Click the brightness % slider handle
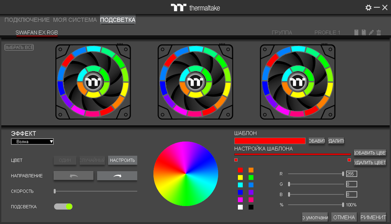 click(x=343, y=205)
